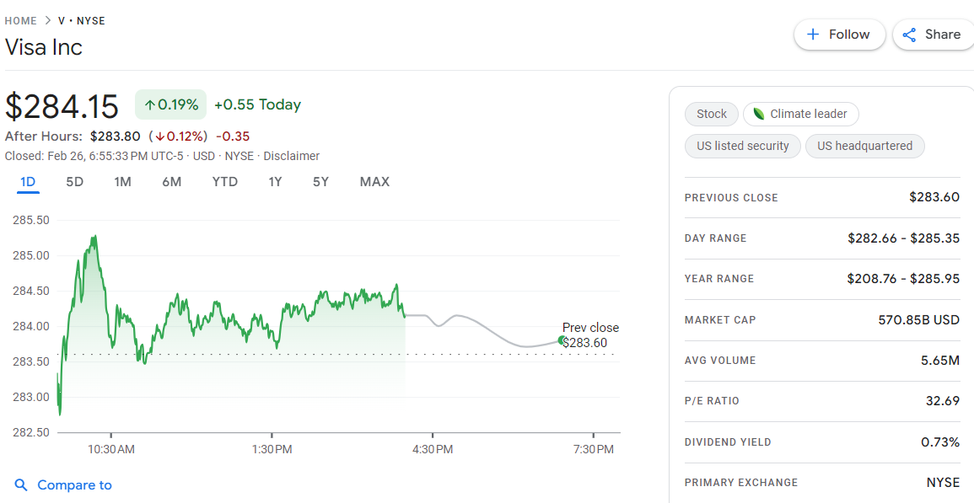Click the DIVIDEND YIELD label
This screenshot has height=503, width=974.
(728, 443)
